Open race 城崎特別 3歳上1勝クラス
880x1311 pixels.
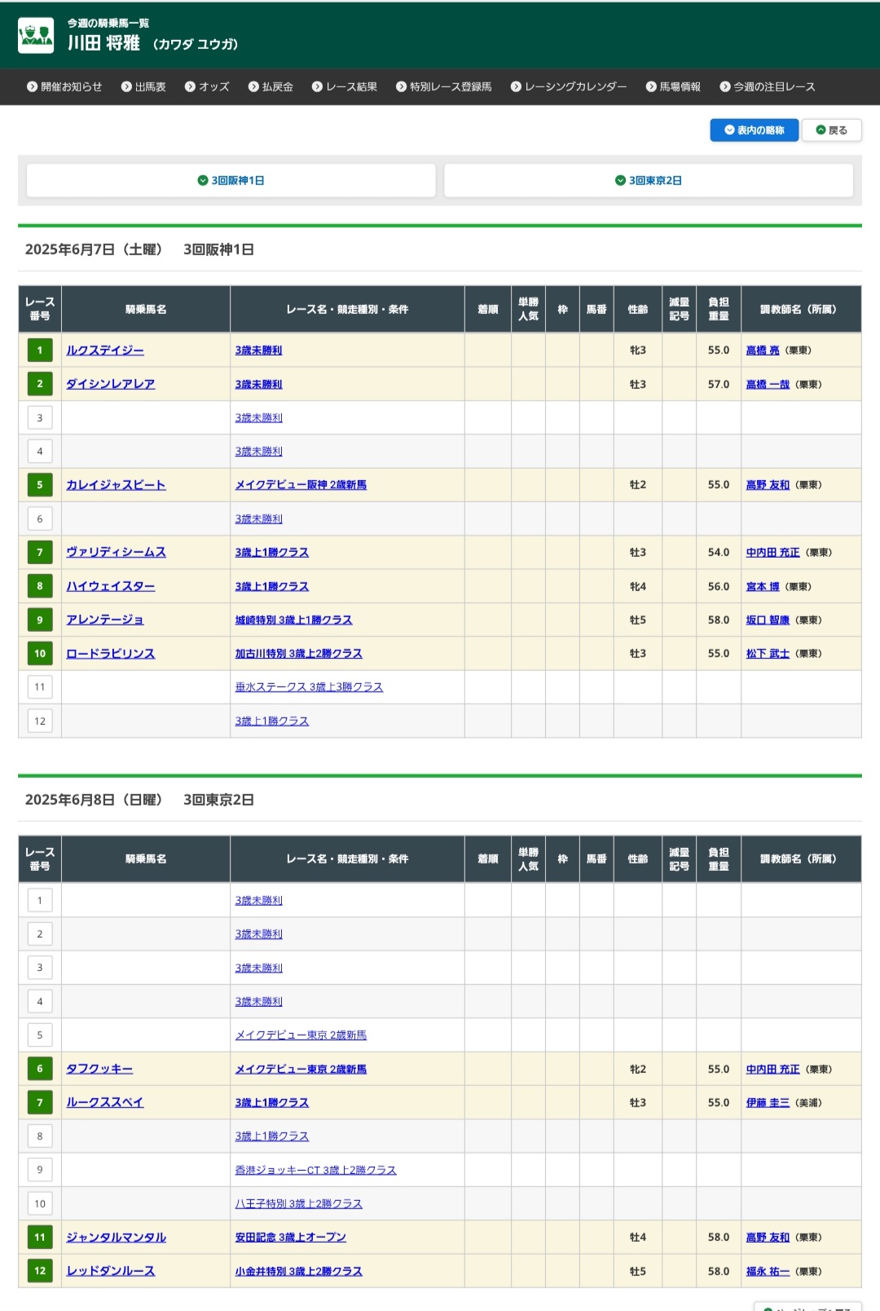tap(293, 620)
